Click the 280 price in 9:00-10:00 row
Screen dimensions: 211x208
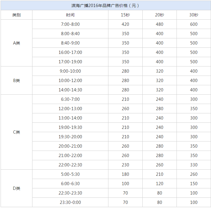point(125,71)
